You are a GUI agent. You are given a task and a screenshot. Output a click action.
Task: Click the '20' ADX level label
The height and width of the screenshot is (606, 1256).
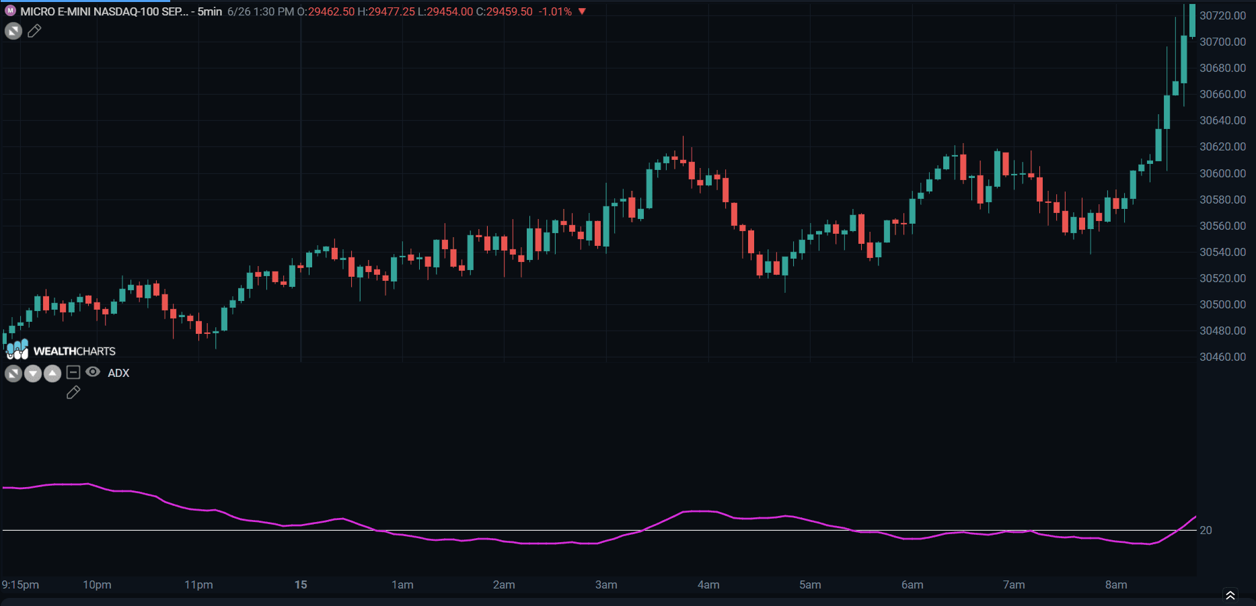coord(1206,530)
